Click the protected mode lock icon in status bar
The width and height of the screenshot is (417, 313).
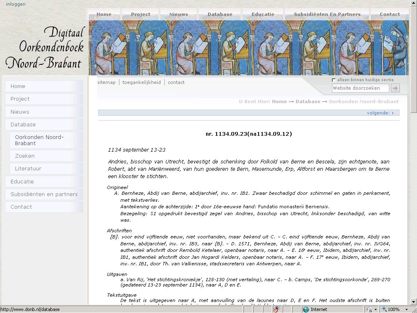[369, 309]
